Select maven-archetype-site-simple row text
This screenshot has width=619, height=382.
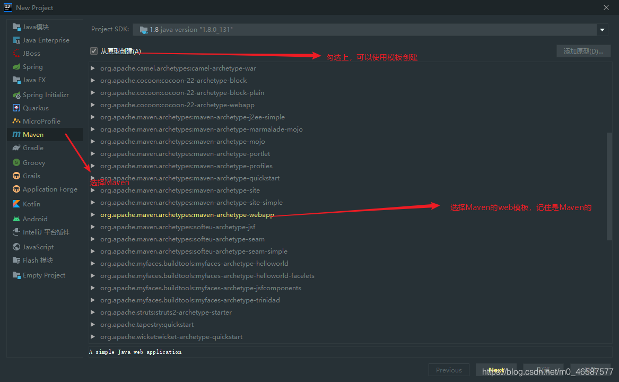tap(191, 203)
